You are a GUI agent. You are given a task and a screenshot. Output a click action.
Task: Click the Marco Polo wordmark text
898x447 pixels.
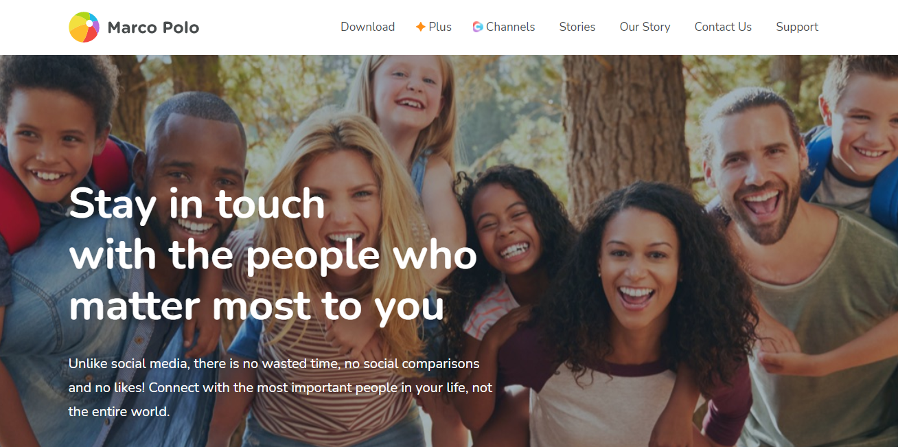pos(154,27)
